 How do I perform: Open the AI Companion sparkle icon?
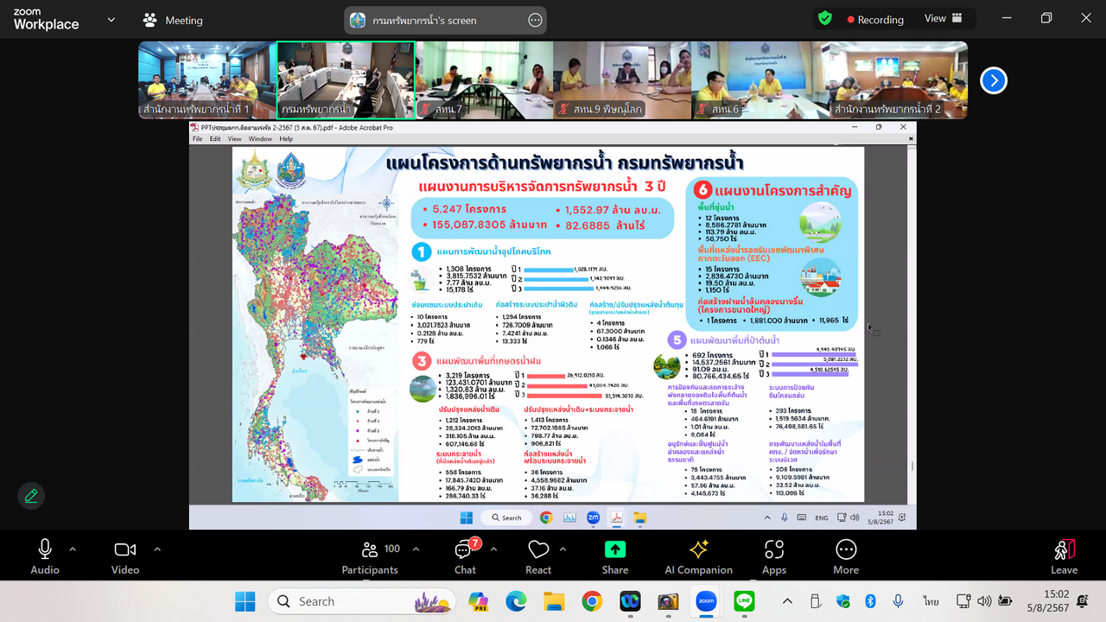coord(699,555)
